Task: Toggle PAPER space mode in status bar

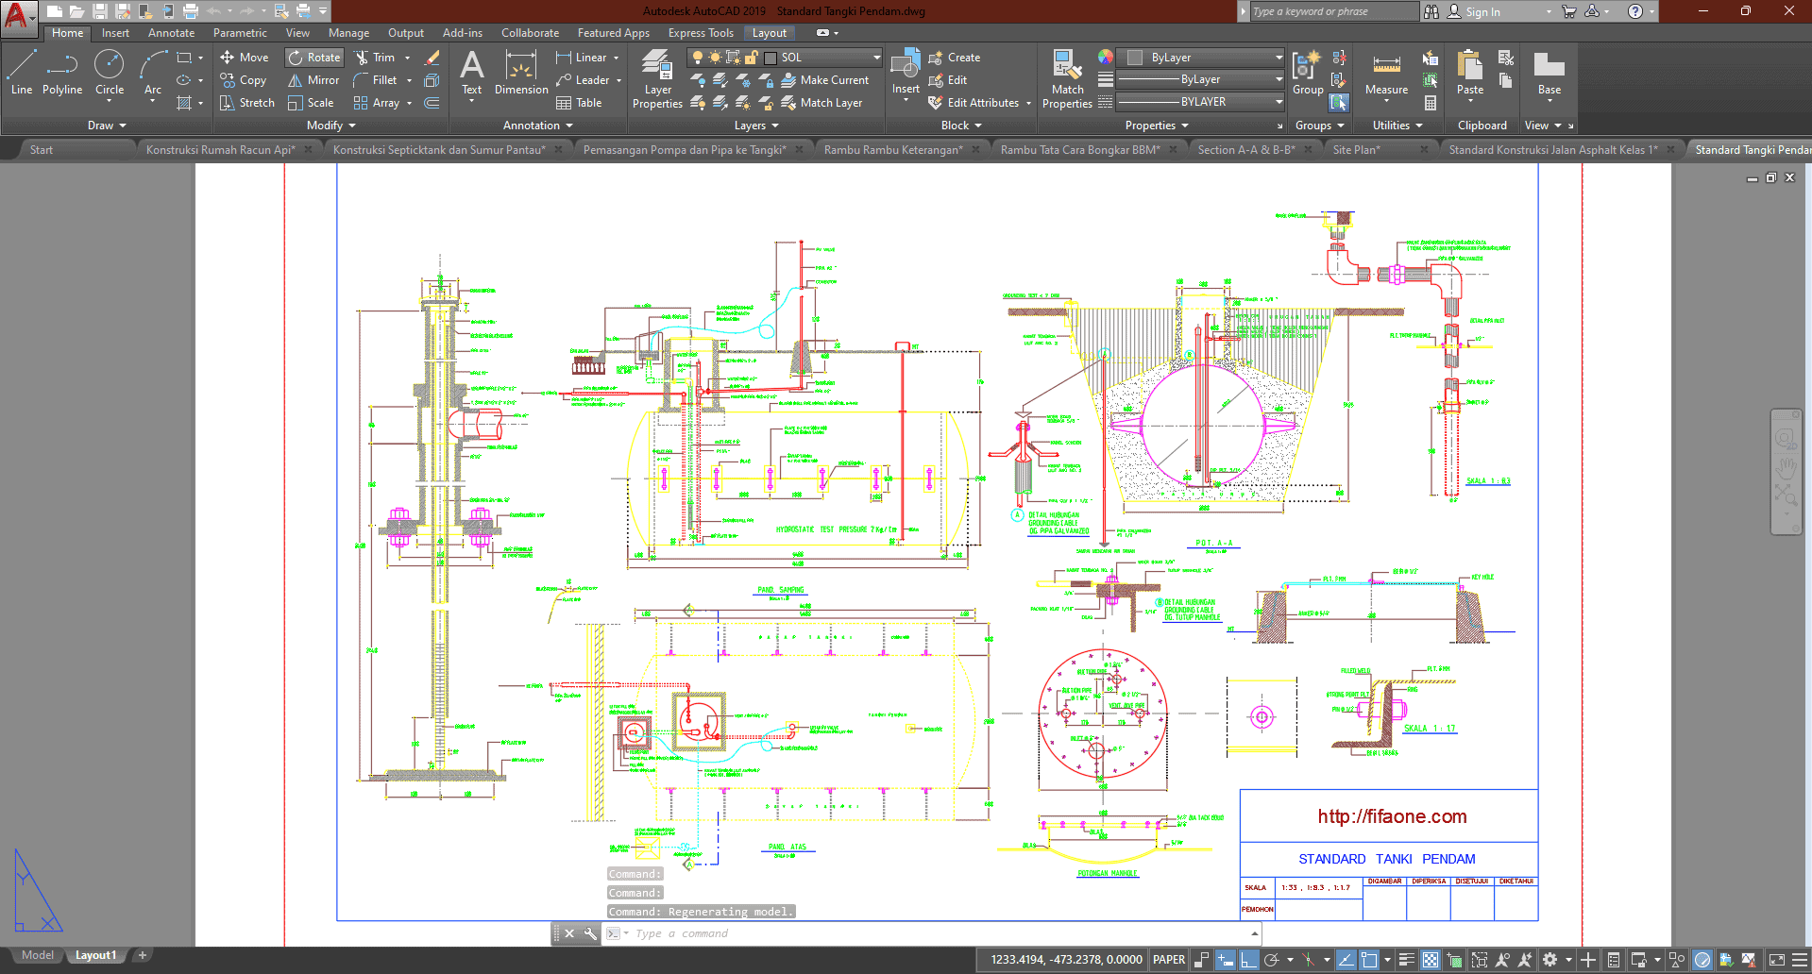Action: [x=1169, y=960]
